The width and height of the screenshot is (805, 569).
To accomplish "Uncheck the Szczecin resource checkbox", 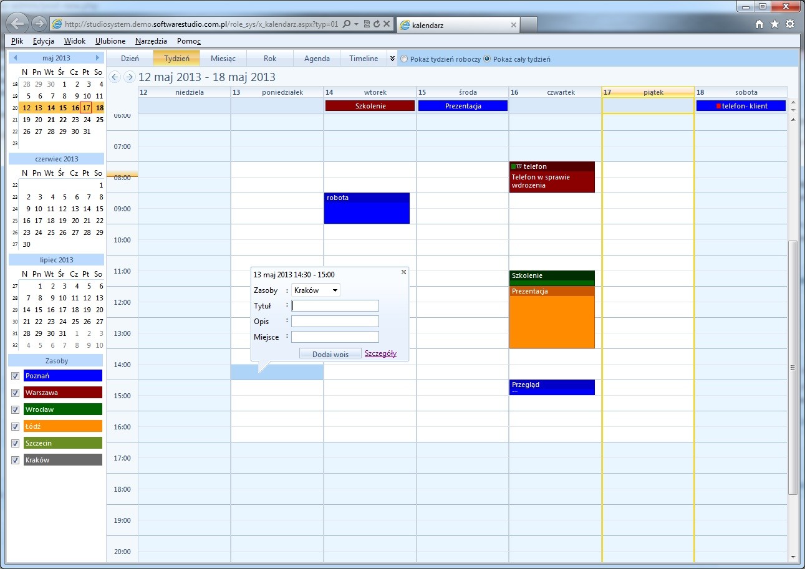I will pyautogui.click(x=16, y=443).
